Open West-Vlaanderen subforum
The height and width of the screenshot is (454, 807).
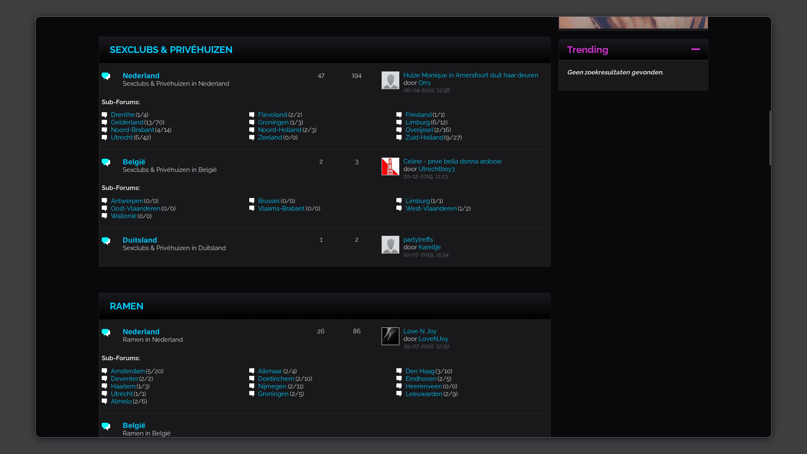point(431,209)
